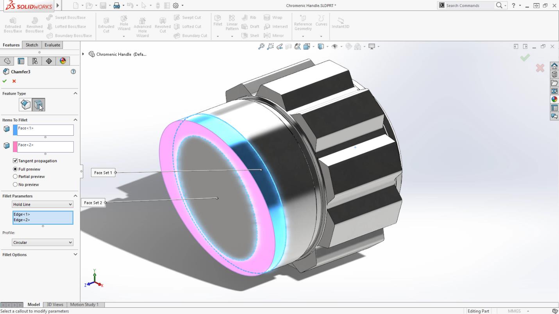Cancel the feature with the red X
The height and width of the screenshot is (314, 559).
14,81
